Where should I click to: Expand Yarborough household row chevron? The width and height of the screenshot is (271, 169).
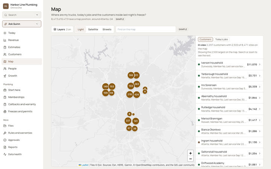(260, 76)
